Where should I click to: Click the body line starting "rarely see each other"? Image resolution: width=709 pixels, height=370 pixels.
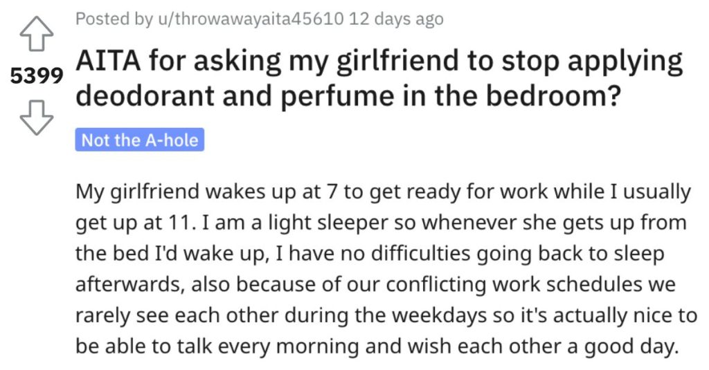click(386, 315)
